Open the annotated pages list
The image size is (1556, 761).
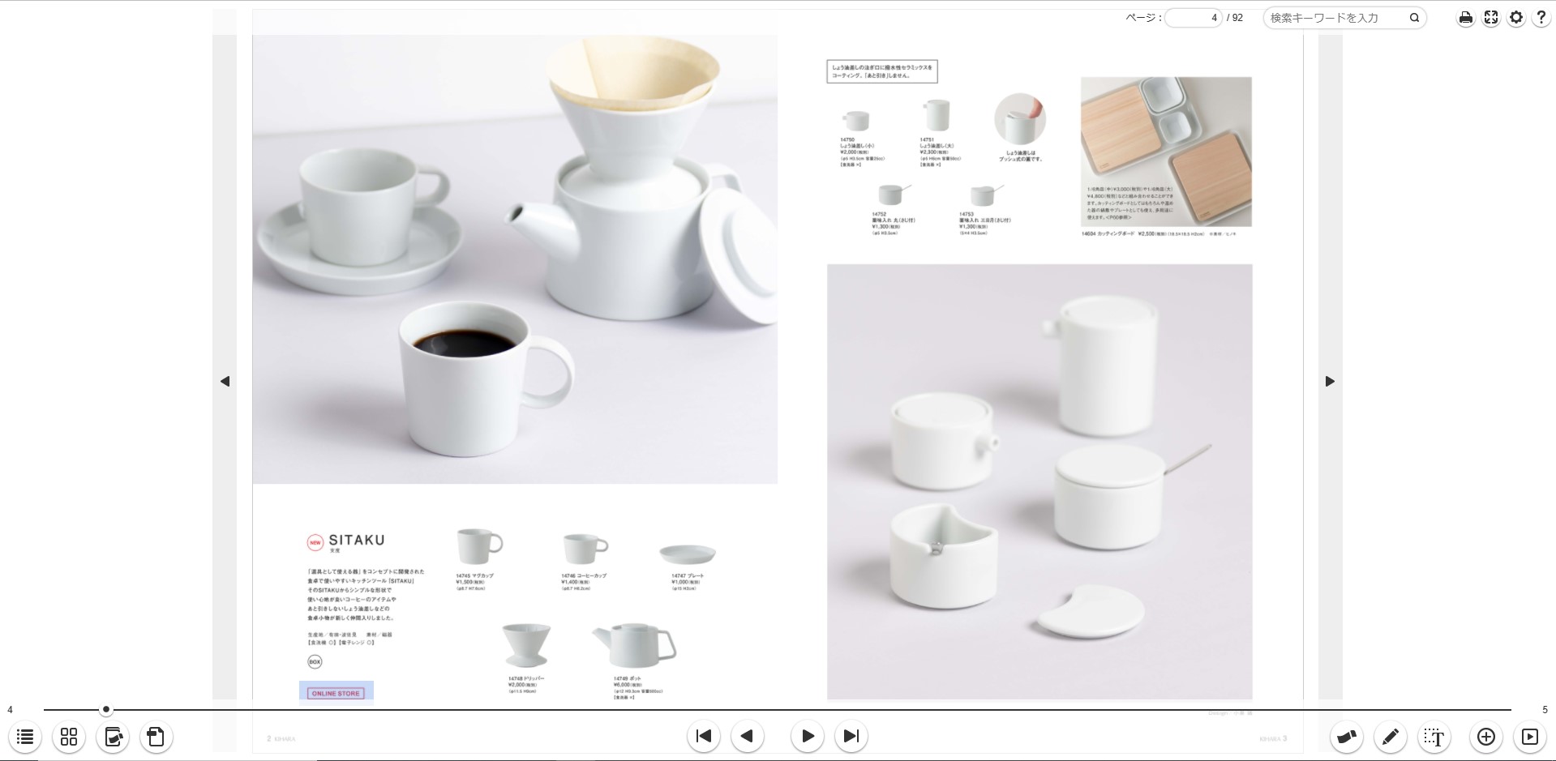113,737
